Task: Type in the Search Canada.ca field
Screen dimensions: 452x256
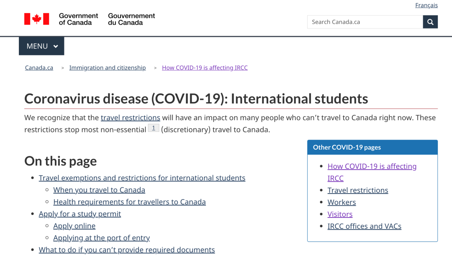Action: tap(365, 22)
